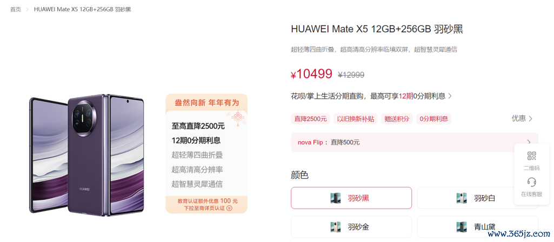Expand the nova Flip 直降500元 chevron
Screen dimensions: 554x242
click(529, 142)
